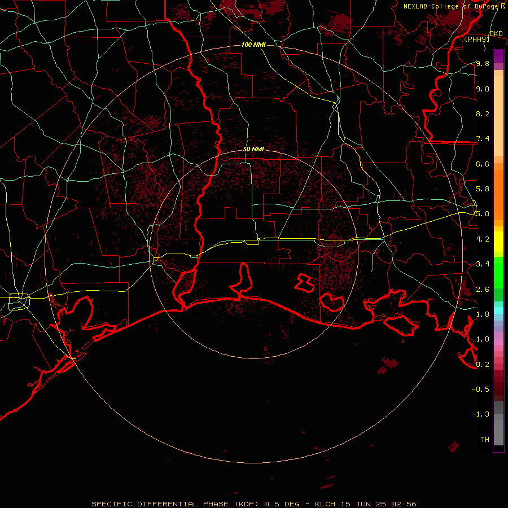Click the 8.2 value on the color scale

pyautogui.click(x=483, y=113)
